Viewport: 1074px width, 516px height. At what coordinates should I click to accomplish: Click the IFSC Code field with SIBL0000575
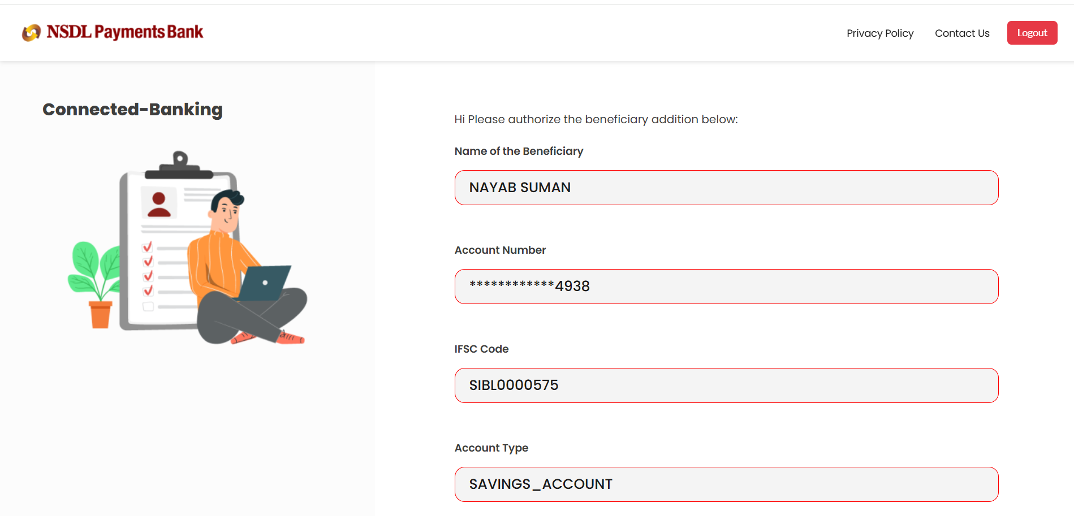tap(726, 385)
